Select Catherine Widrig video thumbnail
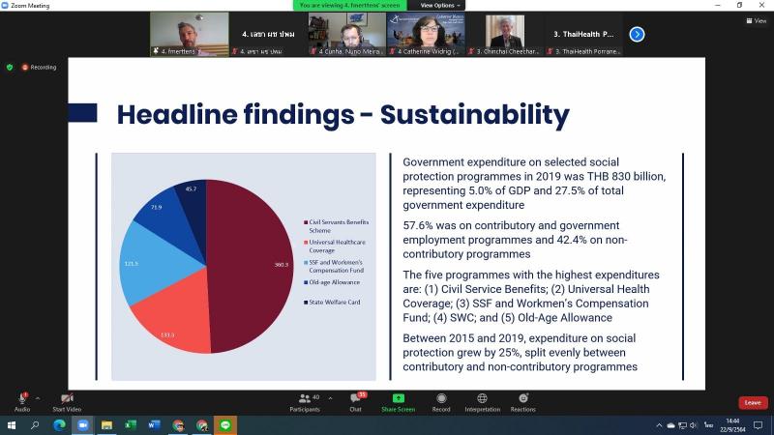The height and width of the screenshot is (435, 774). [x=426, y=34]
